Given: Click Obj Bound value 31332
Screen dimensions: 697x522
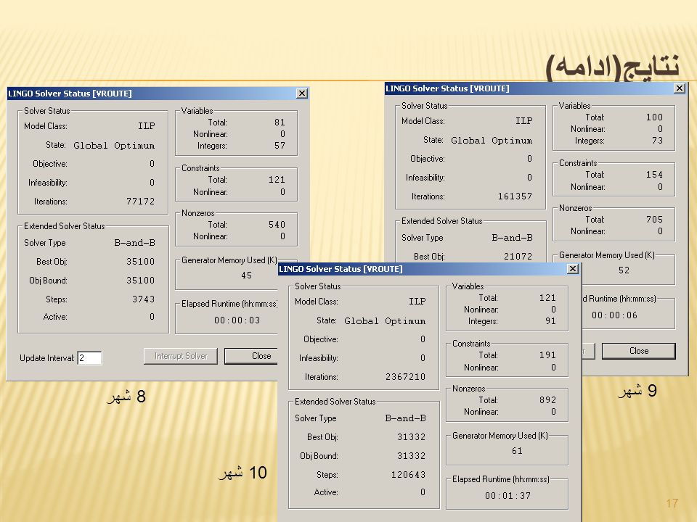Looking at the screenshot, I should [411, 455].
